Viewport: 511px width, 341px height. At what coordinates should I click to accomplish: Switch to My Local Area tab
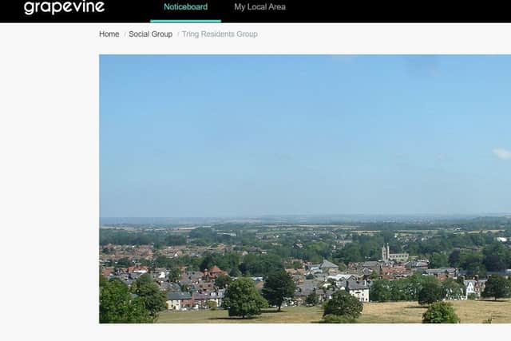[x=259, y=7]
